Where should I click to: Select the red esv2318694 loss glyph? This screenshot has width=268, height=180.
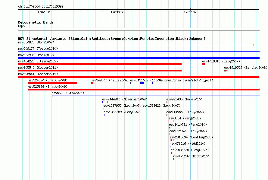click(172, 140)
